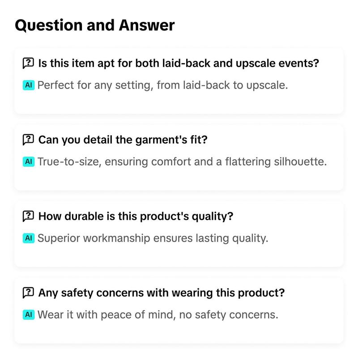Select answer 'Perfect for any setting, from laid-back to upscale'
358x358 pixels.
point(162,85)
